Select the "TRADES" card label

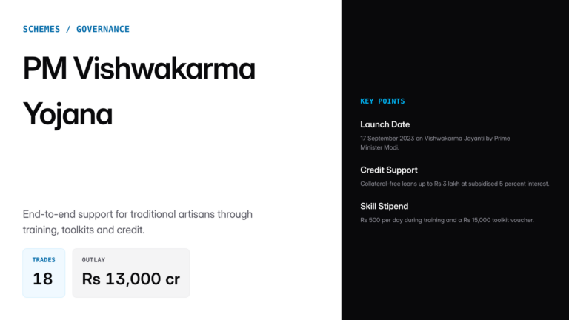tap(44, 260)
